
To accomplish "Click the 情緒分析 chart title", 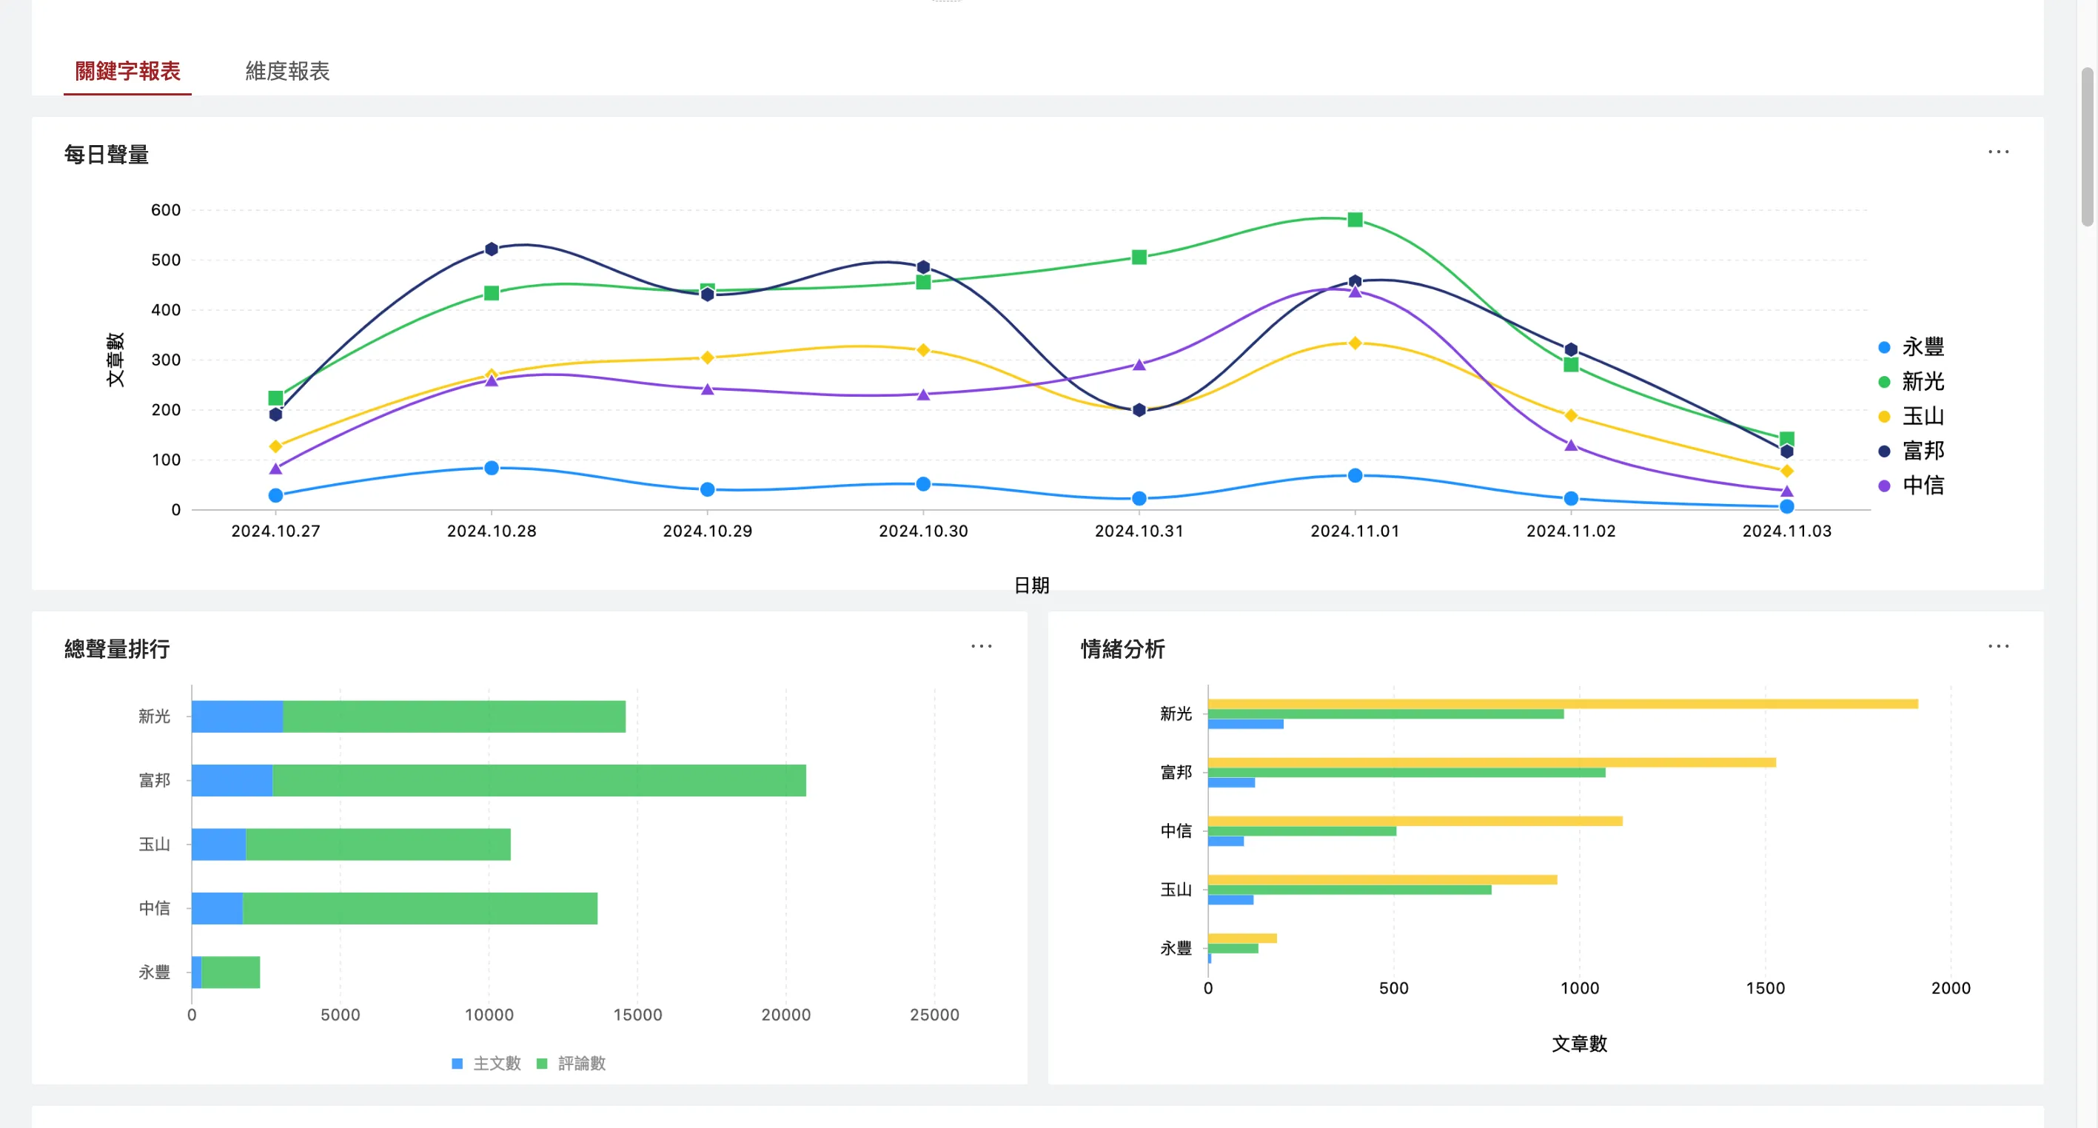I will pyautogui.click(x=1123, y=649).
